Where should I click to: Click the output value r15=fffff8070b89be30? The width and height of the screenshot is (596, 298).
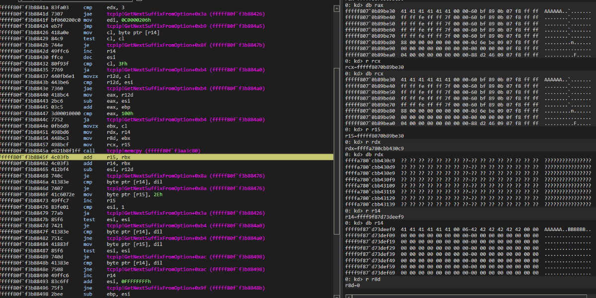click(x=374, y=135)
